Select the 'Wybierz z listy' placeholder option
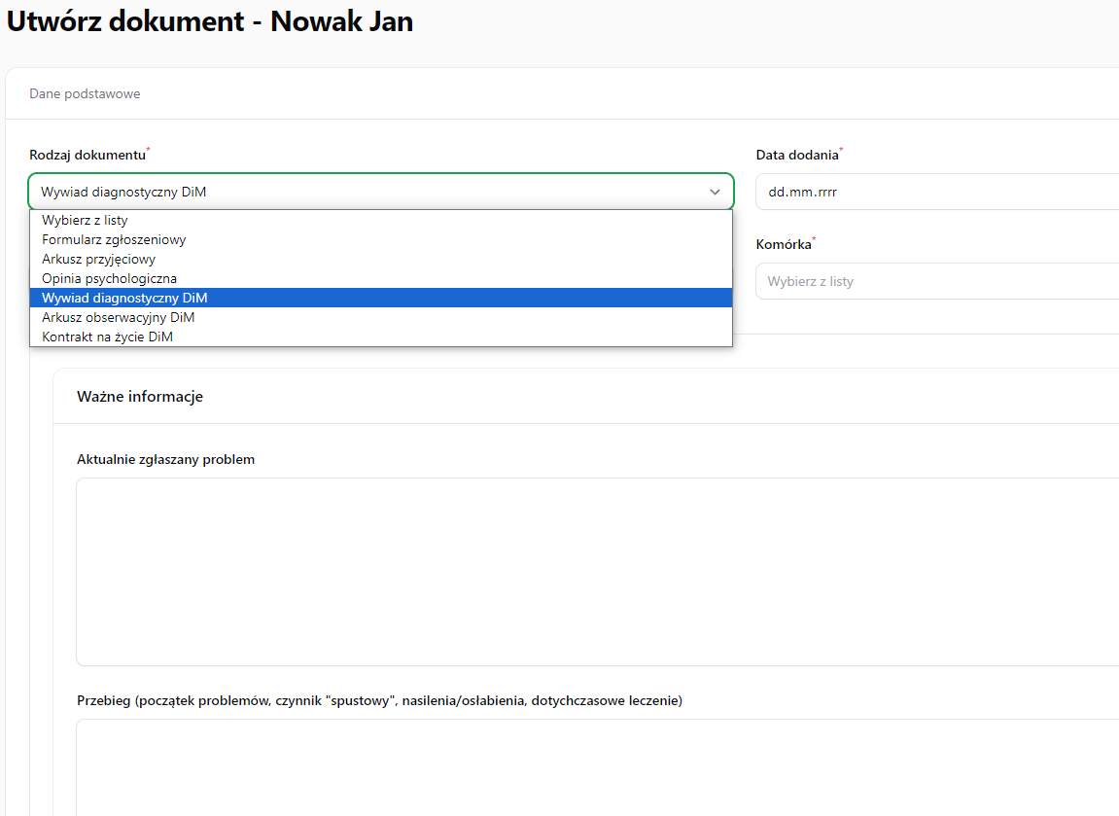Viewport: 1119px width, 816px height. pyautogui.click(x=85, y=221)
